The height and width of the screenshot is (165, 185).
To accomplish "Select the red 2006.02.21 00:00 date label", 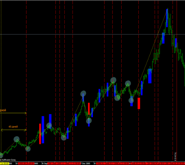I will pyautogui.click(x=121, y=164).
